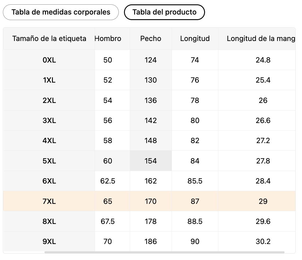
Task: Select the 9XL size row label
Action: pyautogui.click(x=49, y=242)
